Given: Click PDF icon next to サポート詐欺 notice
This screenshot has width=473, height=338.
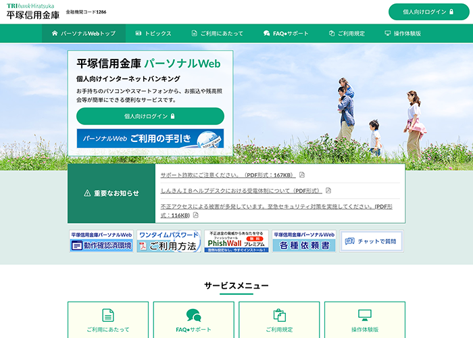Looking at the screenshot, I should pyautogui.click(x=301, y=174).
